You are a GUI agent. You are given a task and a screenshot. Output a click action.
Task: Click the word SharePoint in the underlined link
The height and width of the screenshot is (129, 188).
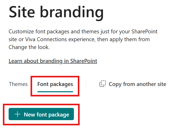point(84,61)
